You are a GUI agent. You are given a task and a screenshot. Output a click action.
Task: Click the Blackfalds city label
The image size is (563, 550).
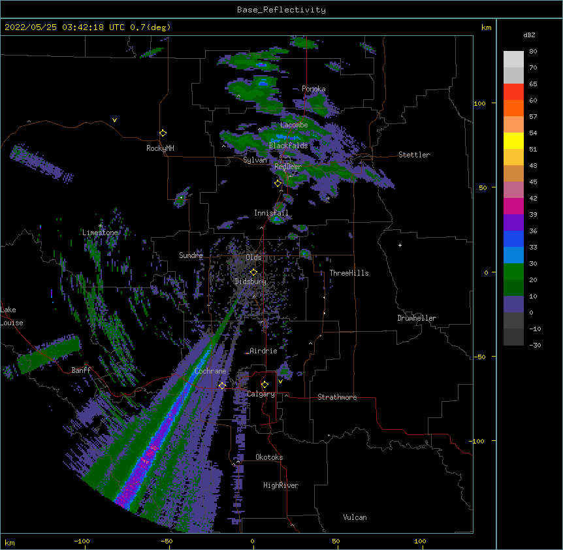tap(288, 146)
